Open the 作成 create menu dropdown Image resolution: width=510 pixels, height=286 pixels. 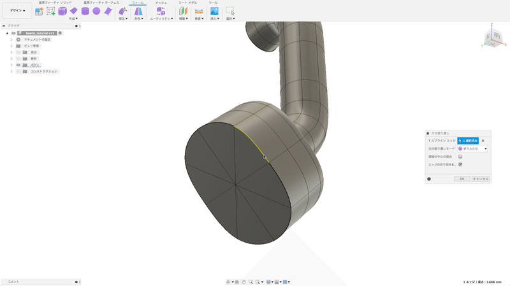[x=73, y=18]
